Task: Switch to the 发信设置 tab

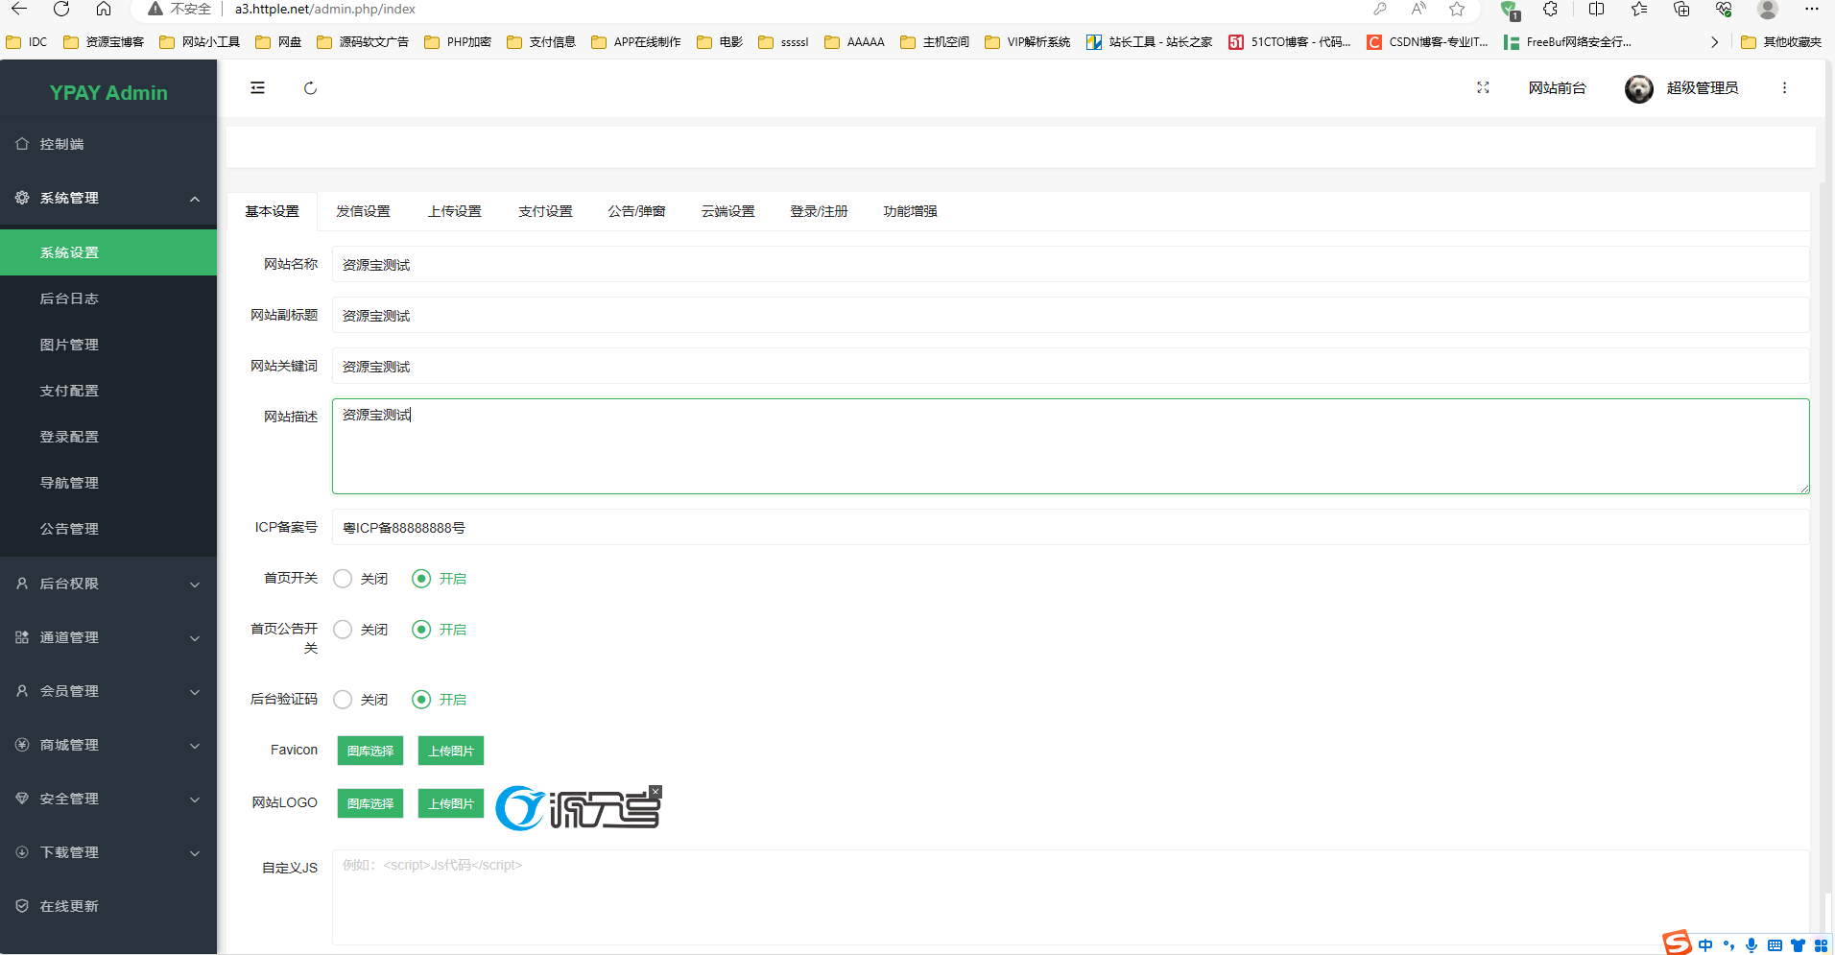Action: coord(363,211)
